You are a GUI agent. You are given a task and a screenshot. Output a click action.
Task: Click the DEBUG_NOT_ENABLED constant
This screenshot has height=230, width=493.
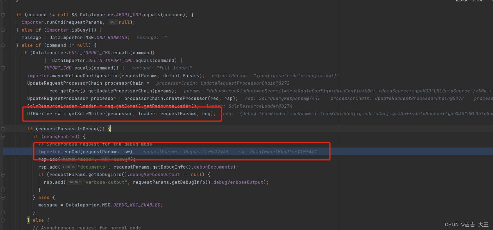pos(137,205)
